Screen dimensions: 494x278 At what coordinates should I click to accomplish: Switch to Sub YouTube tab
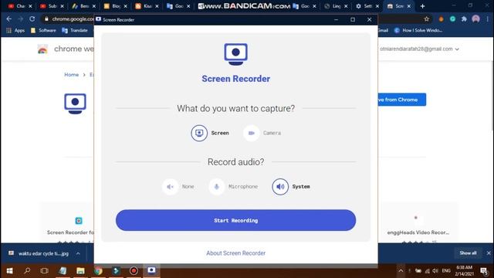(52, 6)
